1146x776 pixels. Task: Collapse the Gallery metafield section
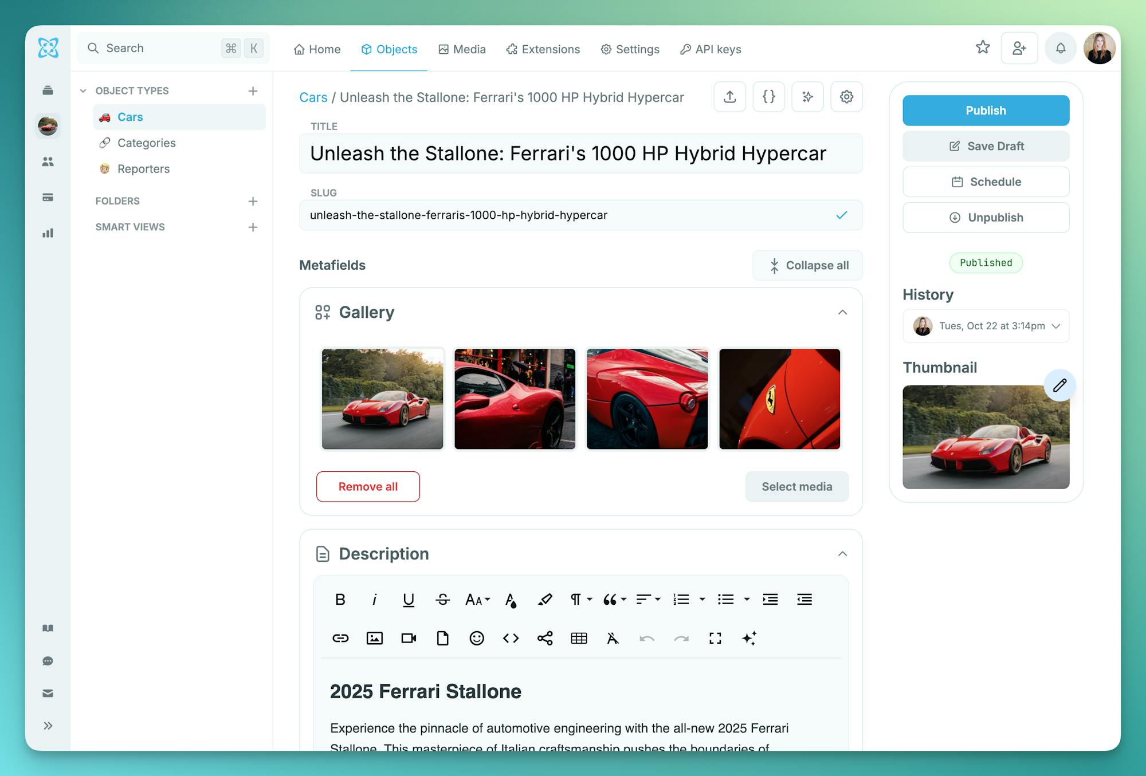tap(842, 312)
